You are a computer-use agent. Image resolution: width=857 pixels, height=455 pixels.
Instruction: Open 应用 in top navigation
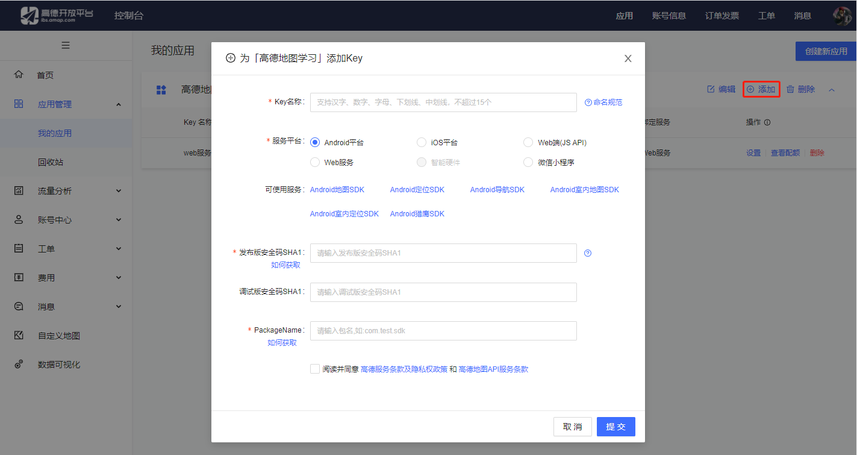[x=625, y=16]
